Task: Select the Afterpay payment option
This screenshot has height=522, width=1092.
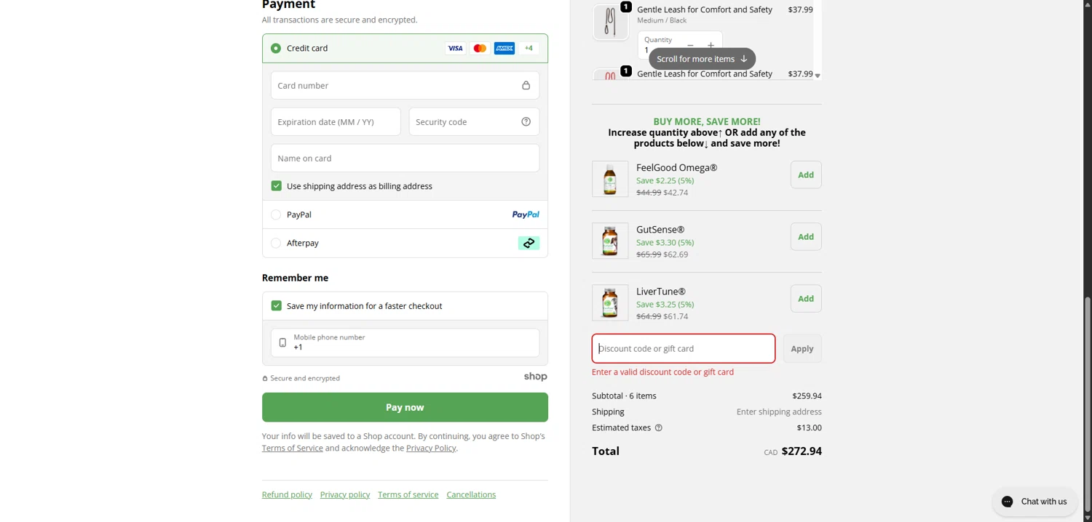Action: pos(276,243)
